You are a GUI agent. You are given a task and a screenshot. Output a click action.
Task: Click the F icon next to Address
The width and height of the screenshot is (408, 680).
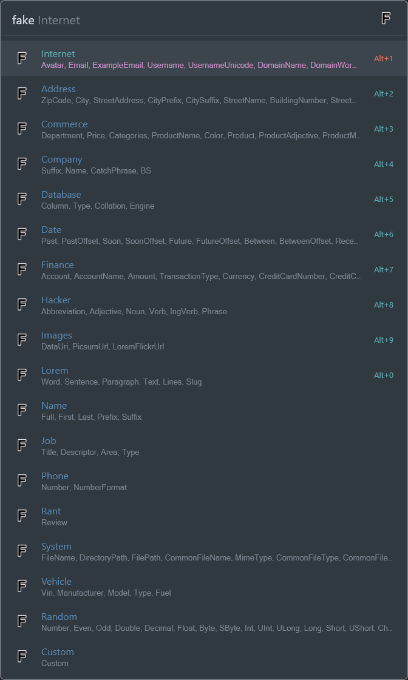click(22, 93)
